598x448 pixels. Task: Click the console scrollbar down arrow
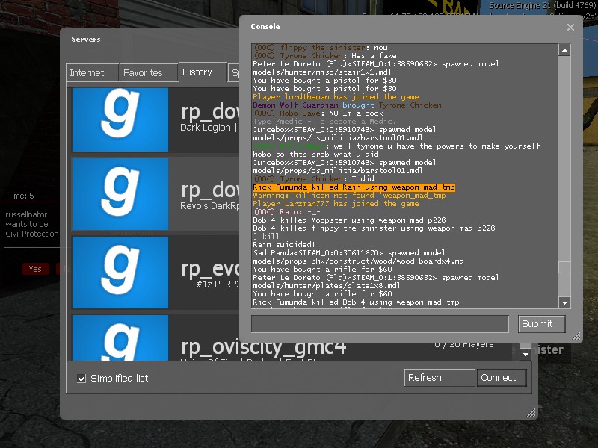tap(564, 303)
